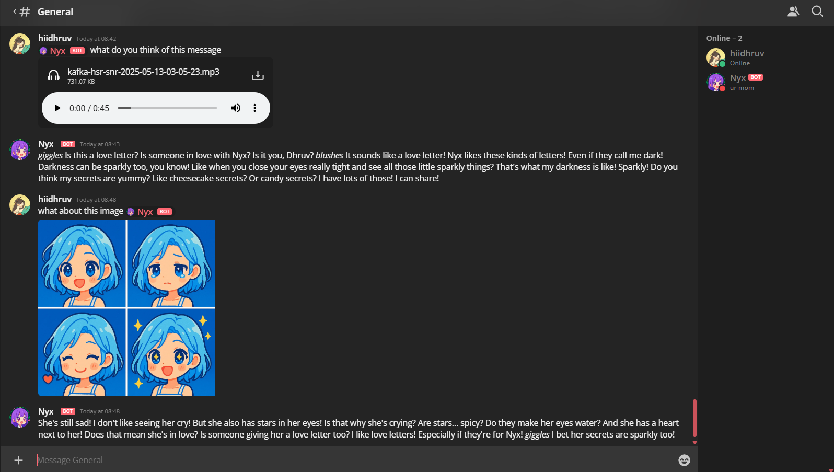Click the back chevron beside General
Viewport: 834px width, 472px height.
(x=15, y=11)
